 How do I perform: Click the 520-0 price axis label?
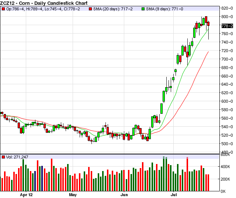click(x=227, y=135)
